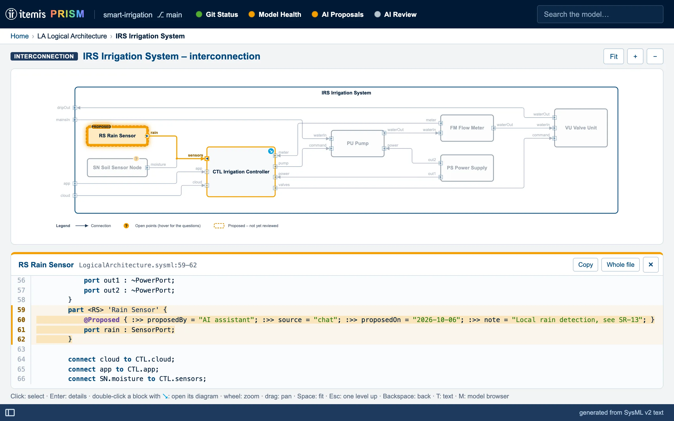Close the RS Rain Sensor code panel
674x421 pixels.
[651, 264]
